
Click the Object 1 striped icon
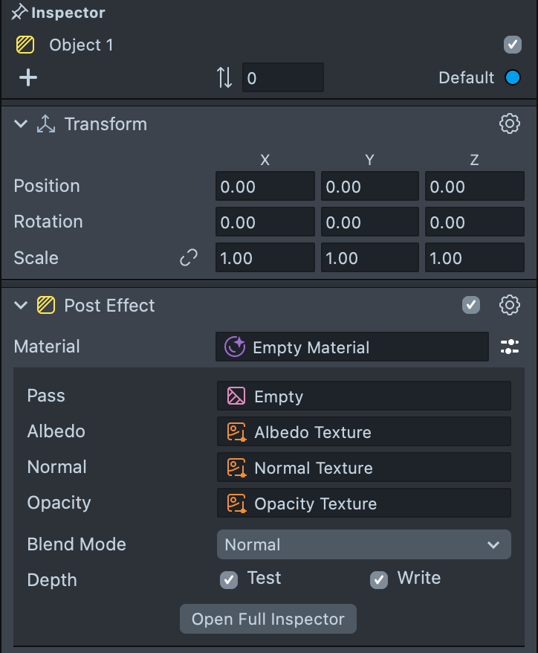(25, 45)
